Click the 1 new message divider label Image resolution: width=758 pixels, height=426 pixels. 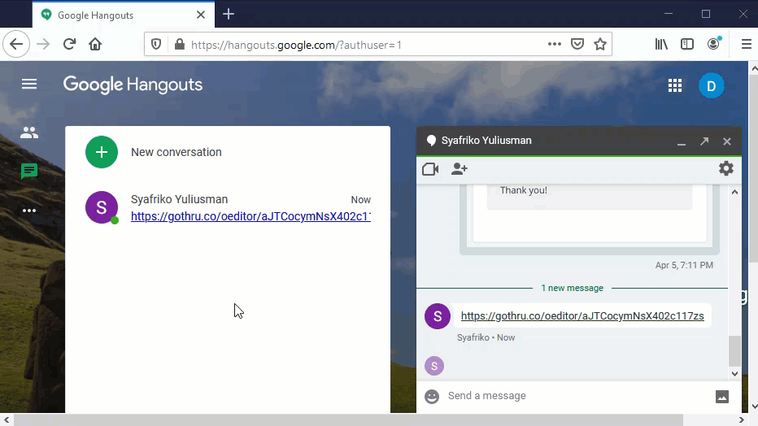click(x=572, y=288)
